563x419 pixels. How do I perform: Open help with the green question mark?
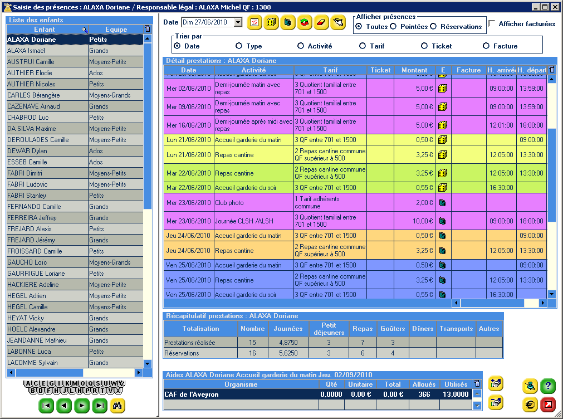548,386
